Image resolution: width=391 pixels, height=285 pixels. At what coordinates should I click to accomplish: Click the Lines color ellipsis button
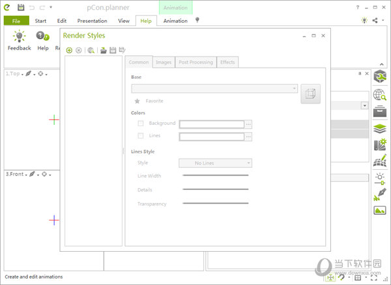[248, 137]
